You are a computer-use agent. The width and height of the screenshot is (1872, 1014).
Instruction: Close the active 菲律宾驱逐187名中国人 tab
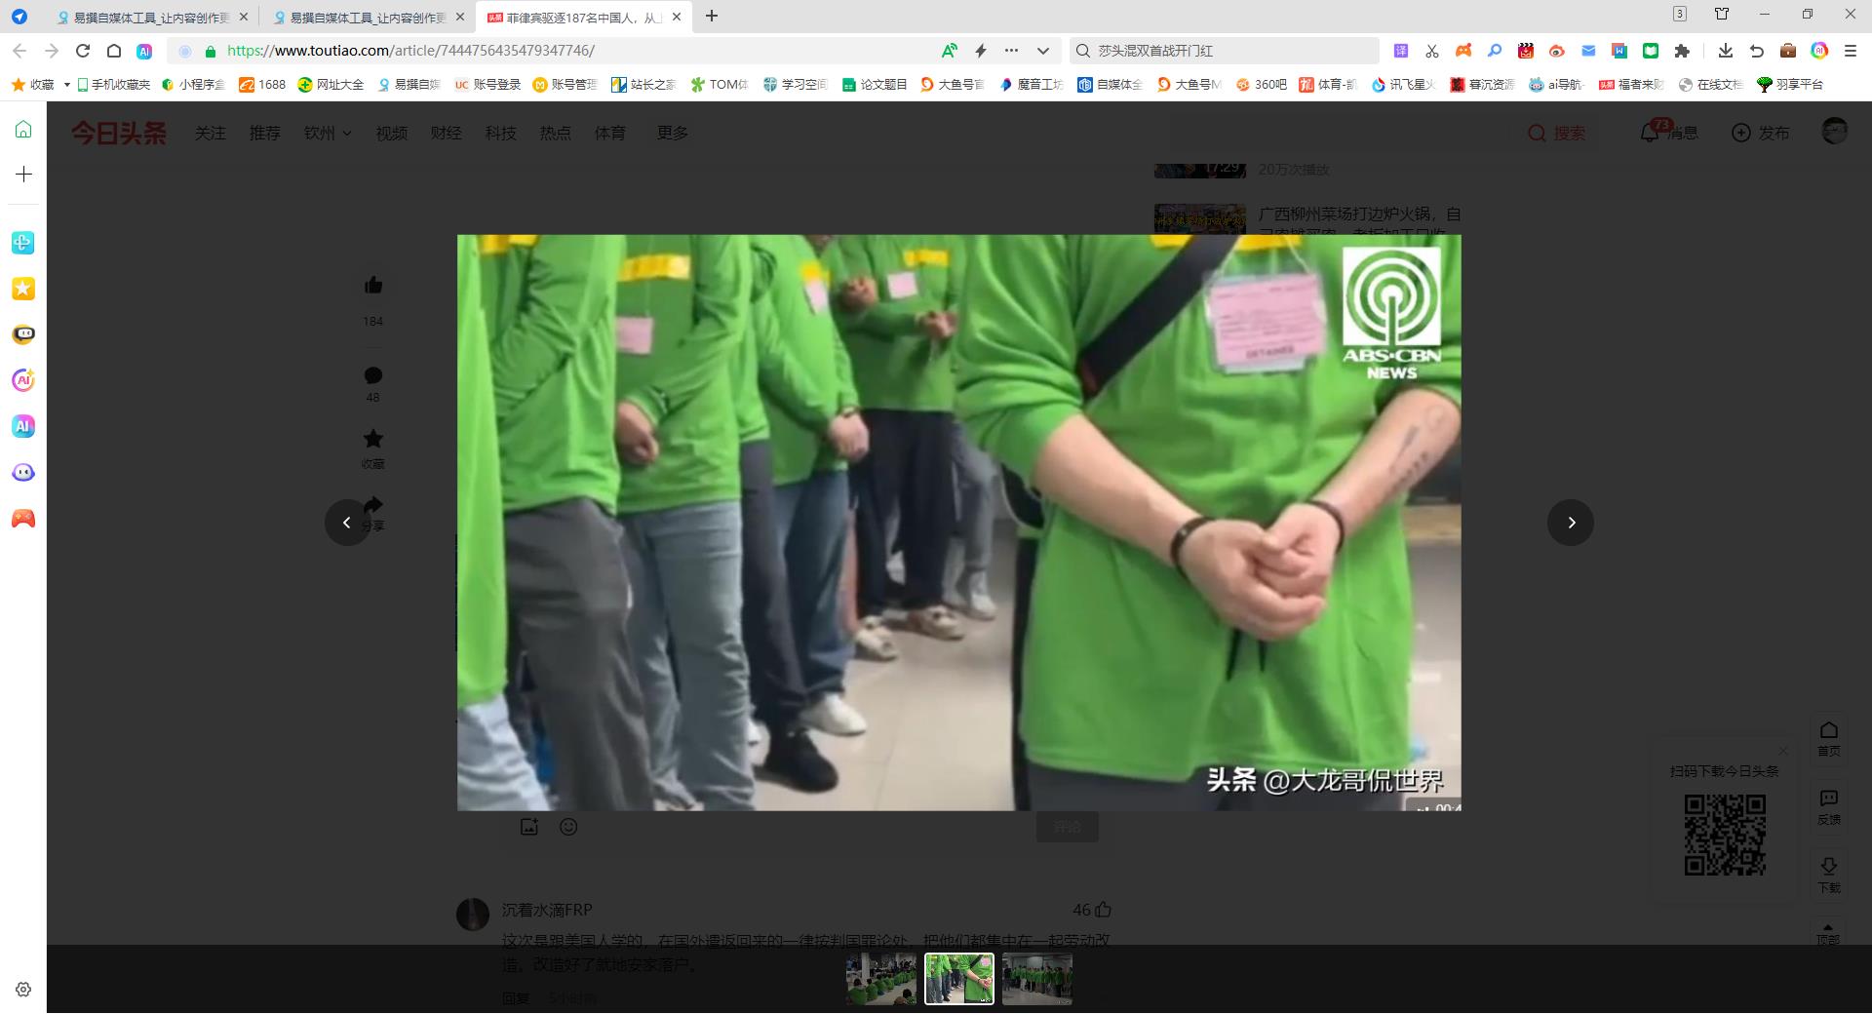tap(677, 18)
